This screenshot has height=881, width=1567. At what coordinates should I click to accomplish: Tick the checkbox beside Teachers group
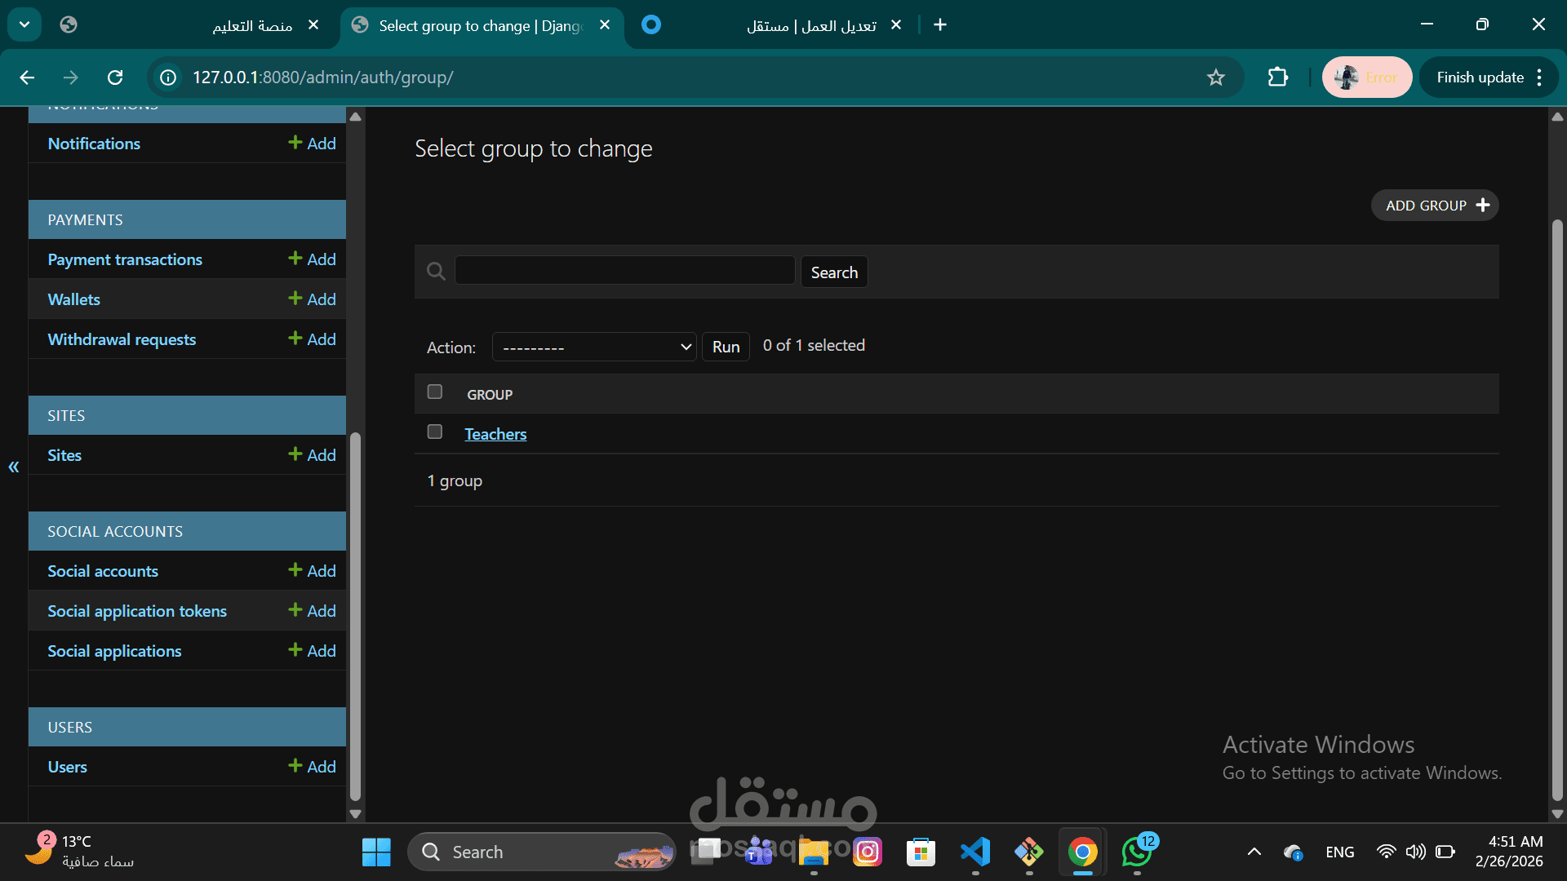click(x=435, y=432)
